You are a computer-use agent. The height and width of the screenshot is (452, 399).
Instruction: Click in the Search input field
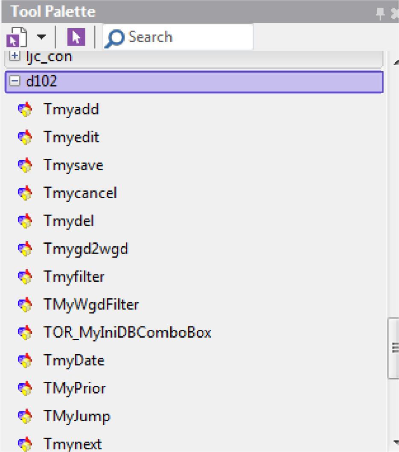[188, 37]
